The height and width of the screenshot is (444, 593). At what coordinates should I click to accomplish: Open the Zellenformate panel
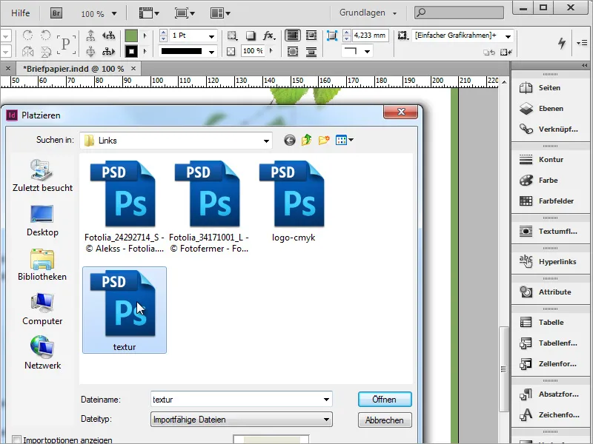(x=549, y=364)
